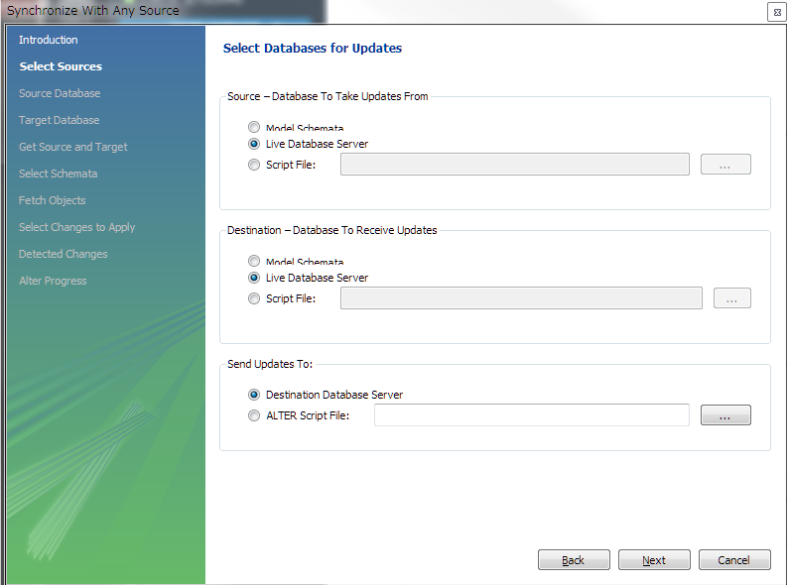788x585 pixels.
Task: Click the Source Script File path field
Action: tap(515, 165)
